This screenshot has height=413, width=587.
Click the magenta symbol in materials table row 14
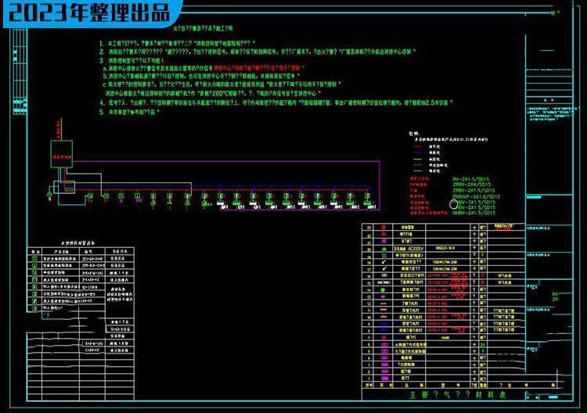384,296
